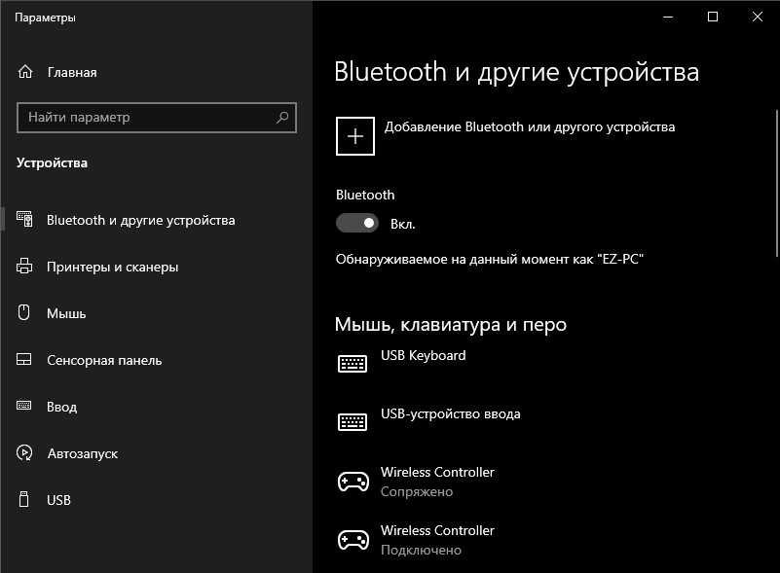Turn off the Bluetooth toggle switch

tap(357, 223)
